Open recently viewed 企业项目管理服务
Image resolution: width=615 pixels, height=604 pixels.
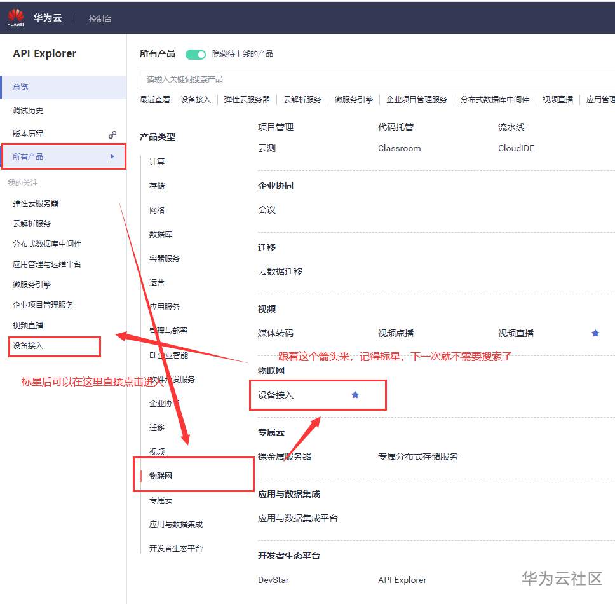[x=417, y=100]
